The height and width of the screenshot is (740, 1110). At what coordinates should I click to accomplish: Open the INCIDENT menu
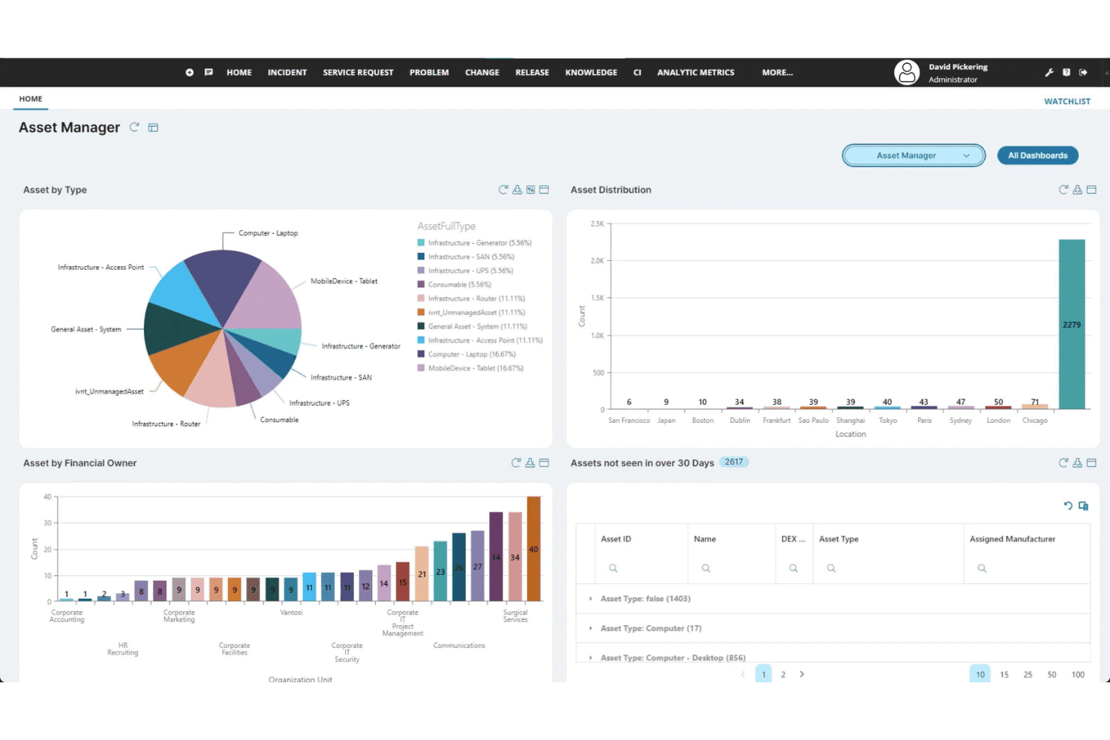pos(287,73)
